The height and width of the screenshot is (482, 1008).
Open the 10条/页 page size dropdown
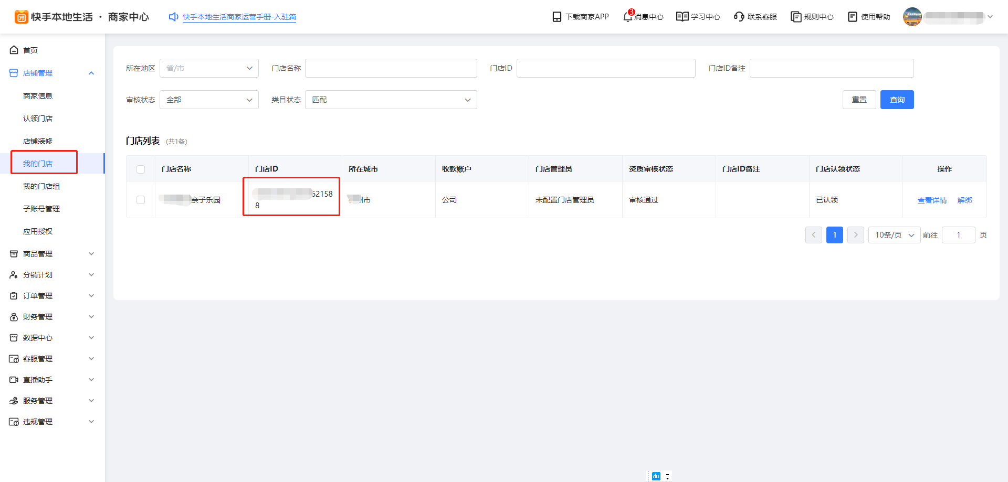click(894, 235)
